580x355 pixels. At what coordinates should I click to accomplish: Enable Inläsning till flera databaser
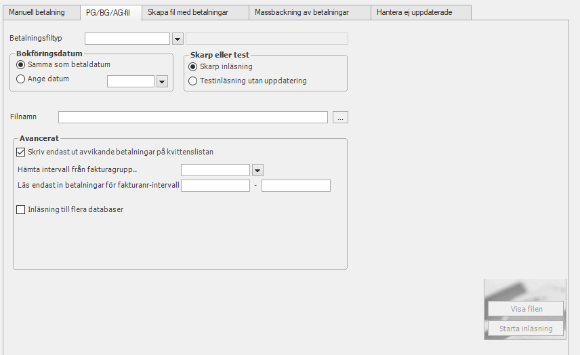[x=21, y=209]
